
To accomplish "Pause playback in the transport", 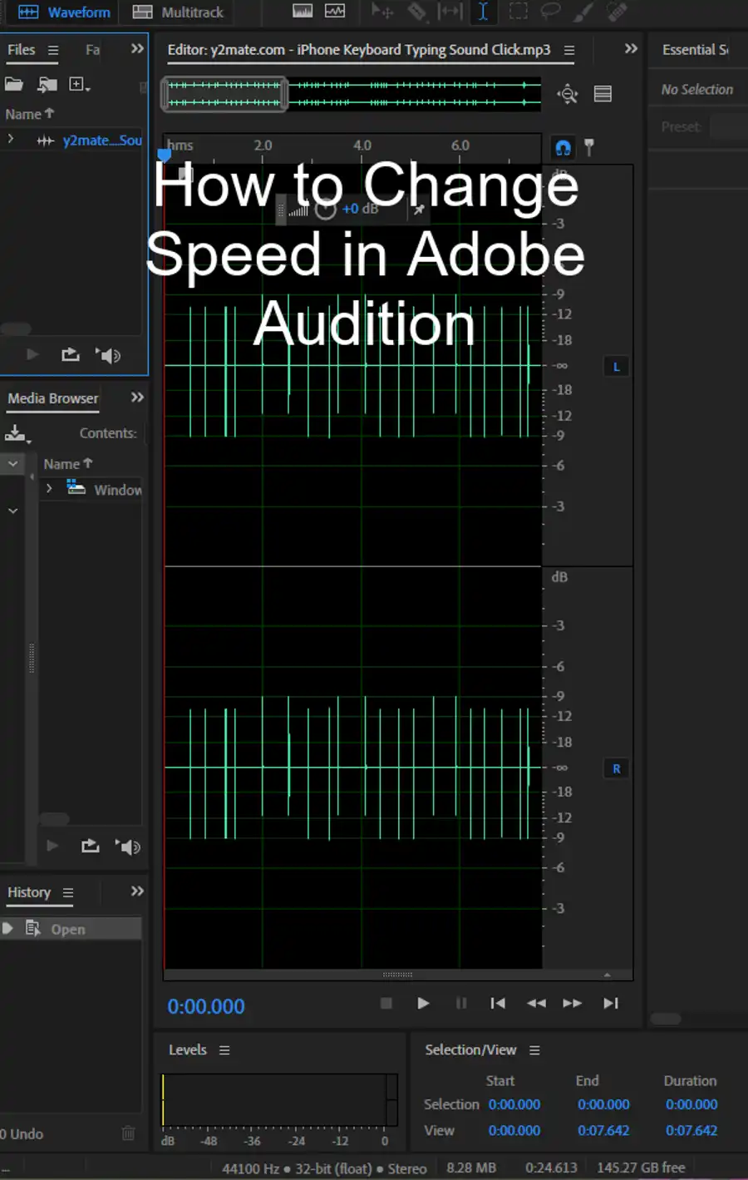I will click(x=461, y=1004).
